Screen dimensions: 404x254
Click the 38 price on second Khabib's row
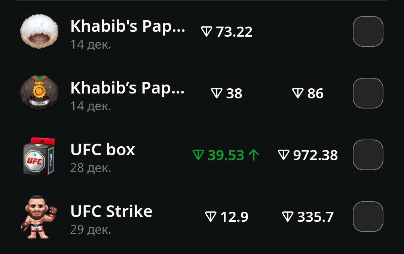(x=234, y=93)
